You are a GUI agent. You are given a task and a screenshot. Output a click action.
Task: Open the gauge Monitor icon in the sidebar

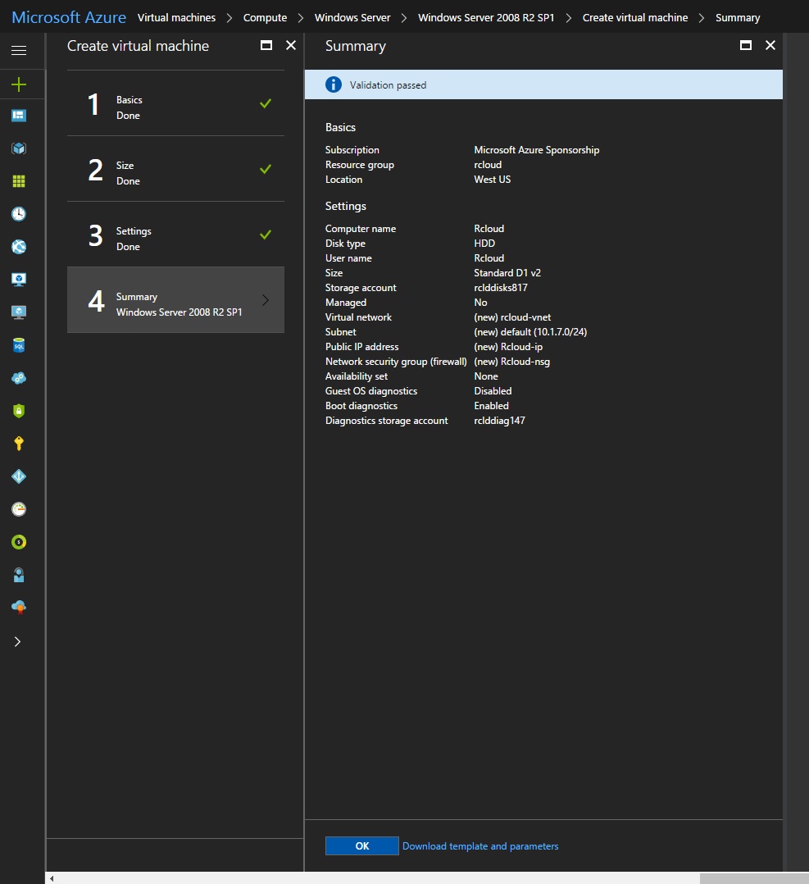point(18,509)
